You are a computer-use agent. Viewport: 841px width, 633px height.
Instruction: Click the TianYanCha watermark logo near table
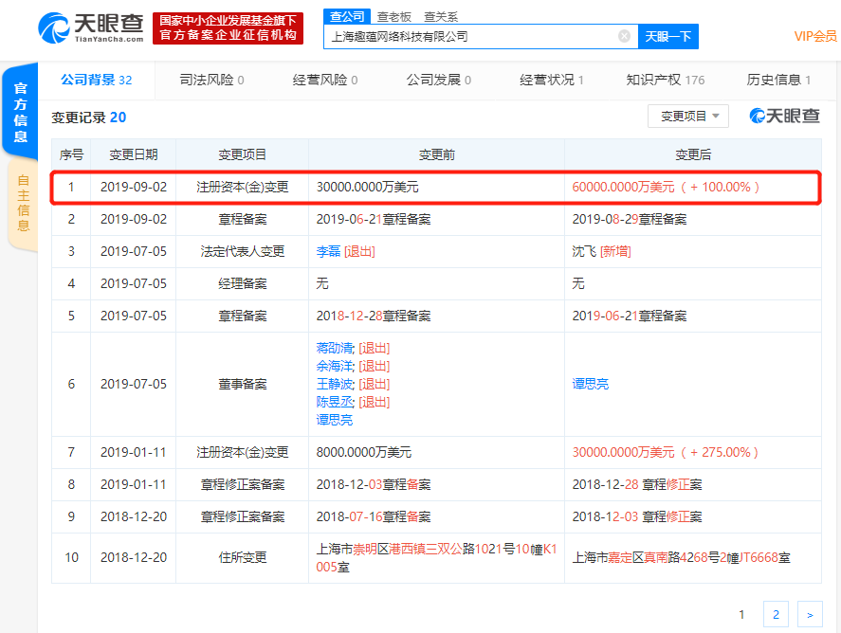pos(784,116)
